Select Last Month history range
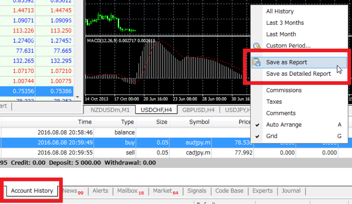This screenshot has width=352, height=204. (280, 34)
